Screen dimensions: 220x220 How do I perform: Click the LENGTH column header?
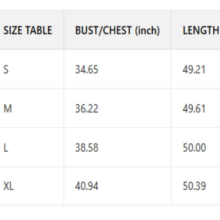(200, 30)
